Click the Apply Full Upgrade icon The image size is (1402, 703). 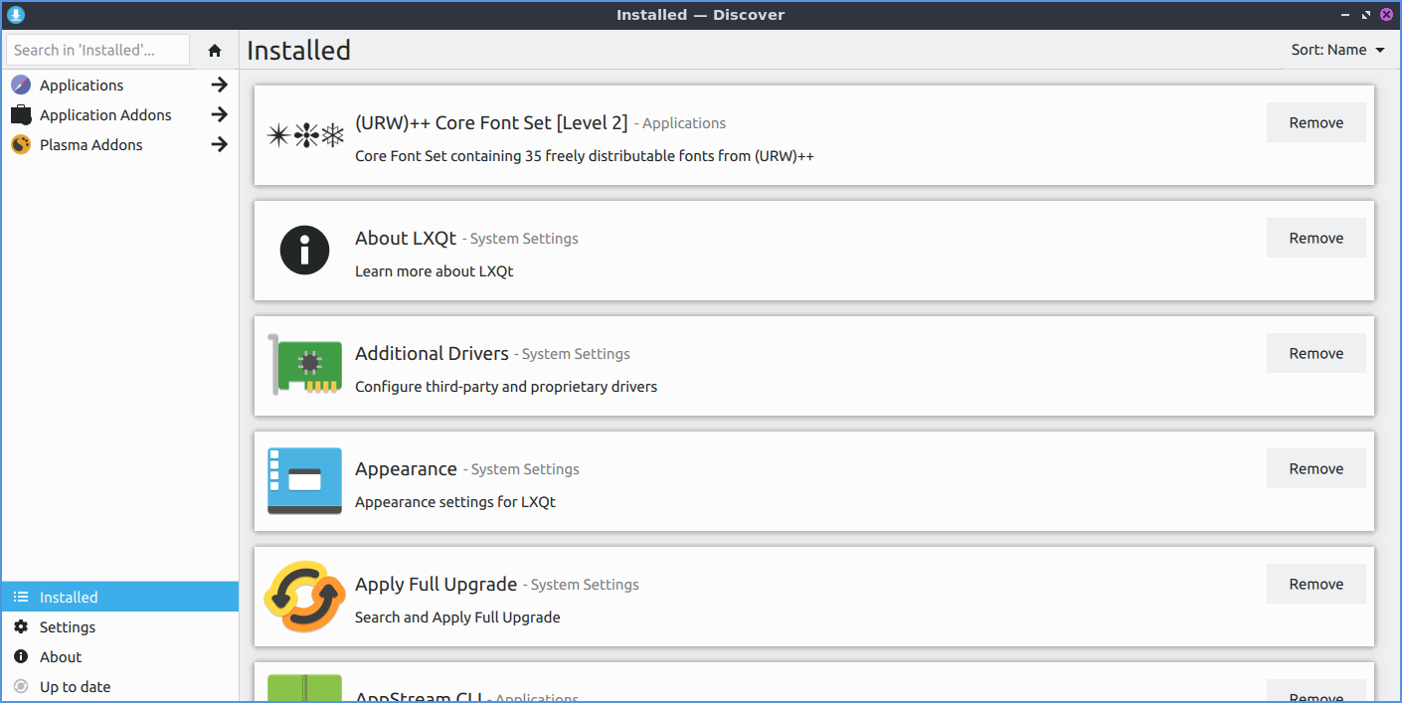tap(304, 597)
